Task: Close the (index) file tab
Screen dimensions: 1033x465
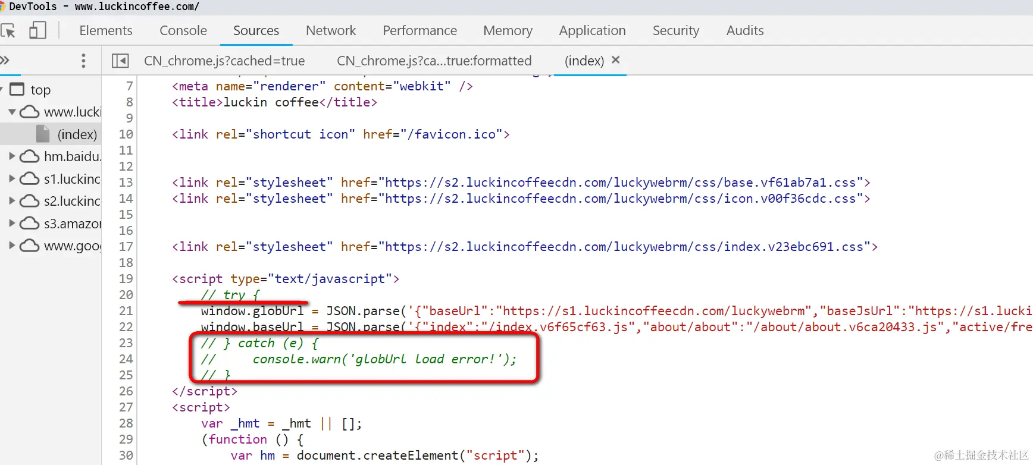Action: pos(616,59)
